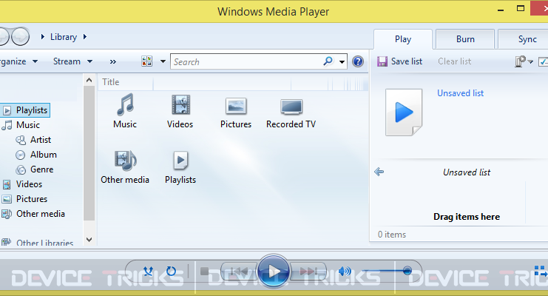Switch to the Sync tab

523,39
